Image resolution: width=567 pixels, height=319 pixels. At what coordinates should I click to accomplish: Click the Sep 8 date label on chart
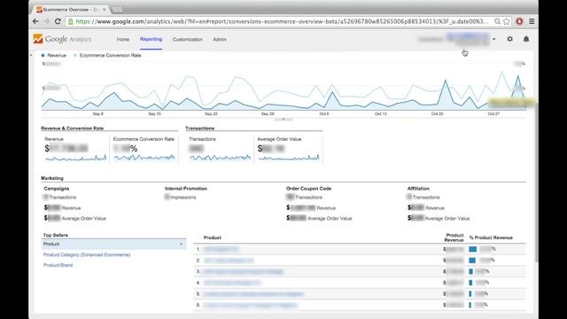[x=98, y=114]
